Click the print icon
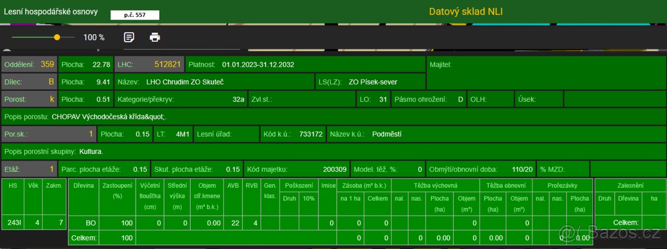This screenshot has height=249, width=667. pyautogui.click(x=155, y=37)
